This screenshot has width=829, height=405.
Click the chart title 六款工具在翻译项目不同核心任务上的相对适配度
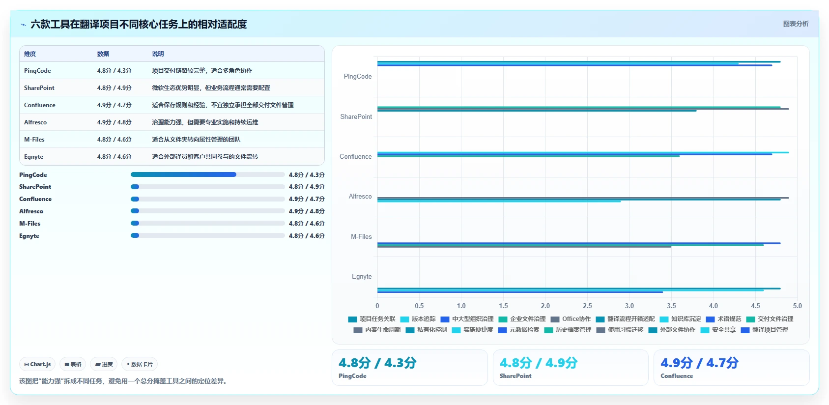pos(139,24)
